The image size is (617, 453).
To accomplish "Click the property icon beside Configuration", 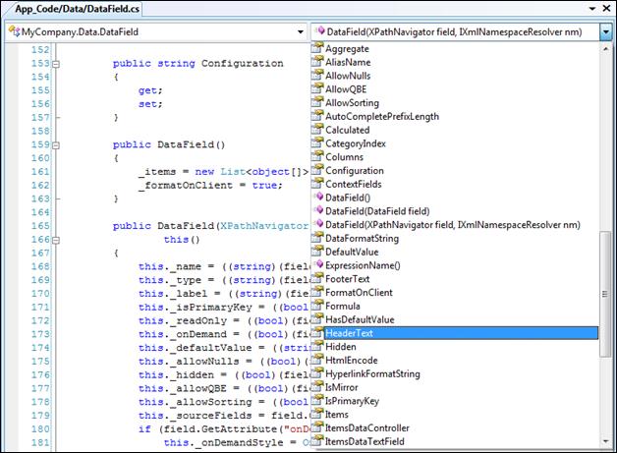I will [x=317, y=170].
